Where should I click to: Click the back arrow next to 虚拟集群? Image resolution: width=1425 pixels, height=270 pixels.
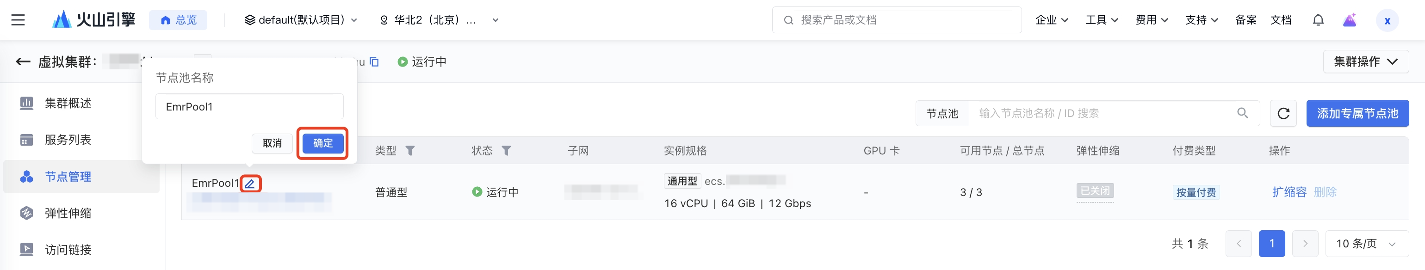23,61
